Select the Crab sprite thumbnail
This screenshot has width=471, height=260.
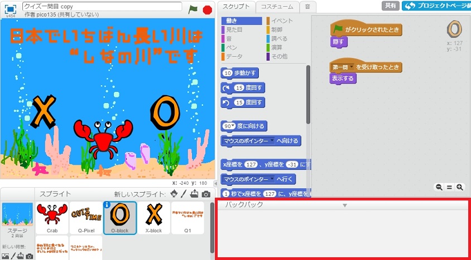(x=52, y=218)
